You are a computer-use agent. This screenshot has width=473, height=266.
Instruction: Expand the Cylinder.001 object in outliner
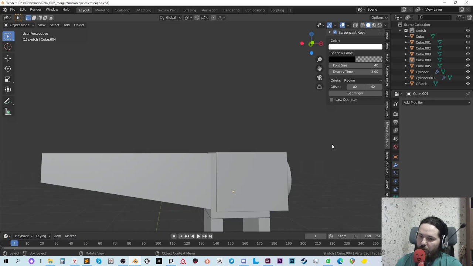coord(406,78)
